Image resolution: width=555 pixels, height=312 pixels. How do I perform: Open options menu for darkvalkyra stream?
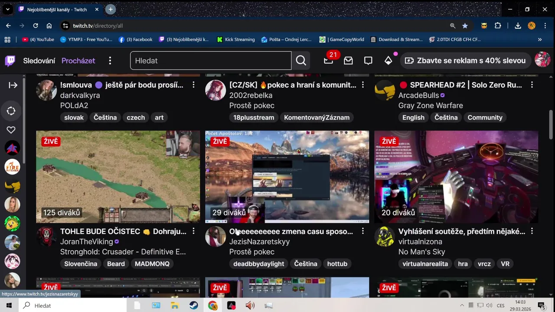193,85
